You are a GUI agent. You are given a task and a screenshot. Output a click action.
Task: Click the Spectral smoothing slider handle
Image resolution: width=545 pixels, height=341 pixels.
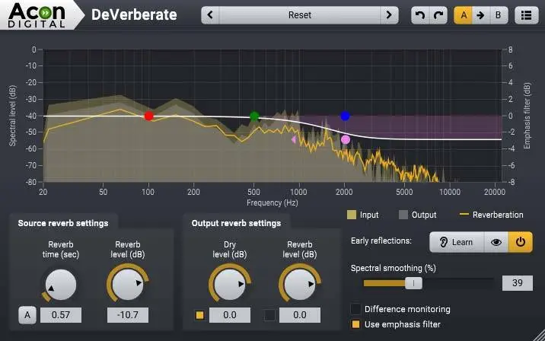pyautogui.click(x=413, y=283)
